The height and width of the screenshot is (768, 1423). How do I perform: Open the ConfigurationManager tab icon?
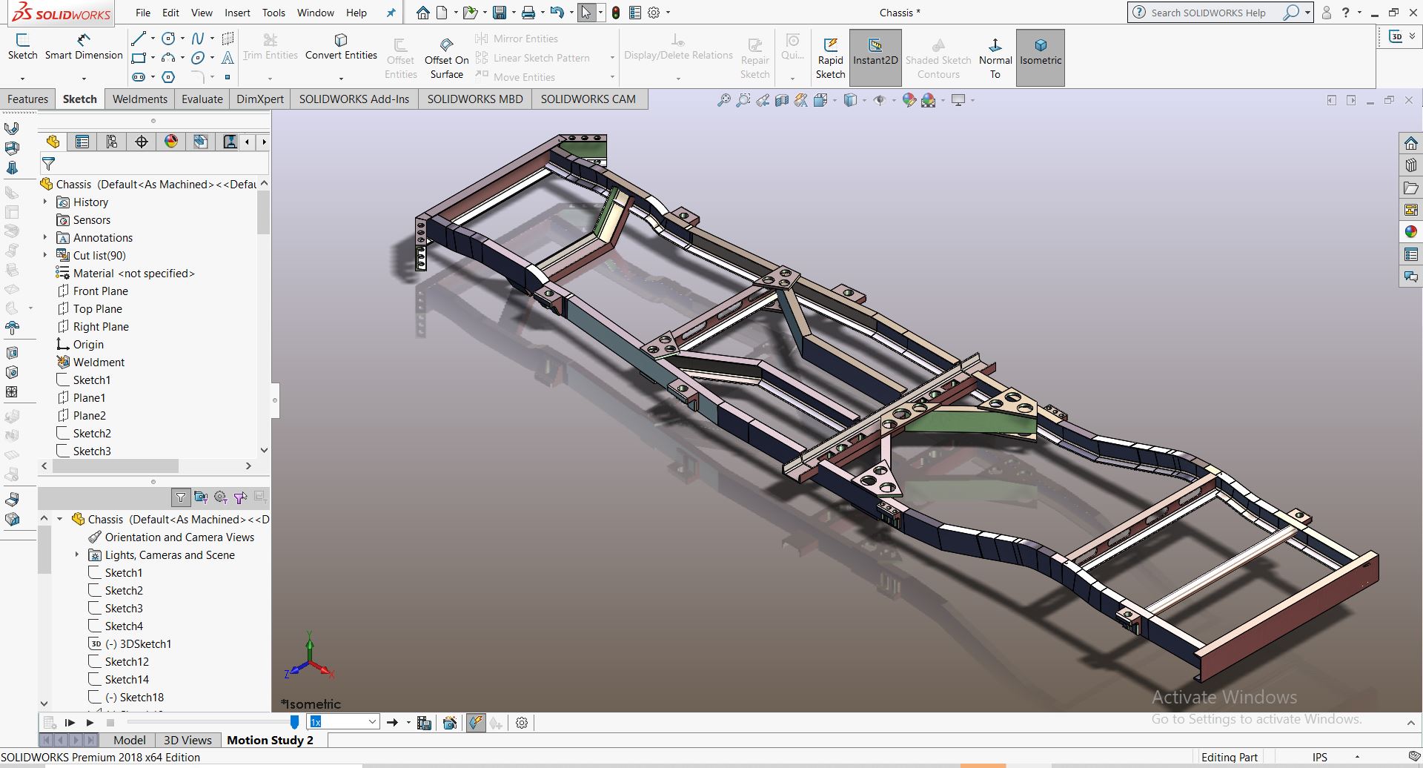click(112, 142)
